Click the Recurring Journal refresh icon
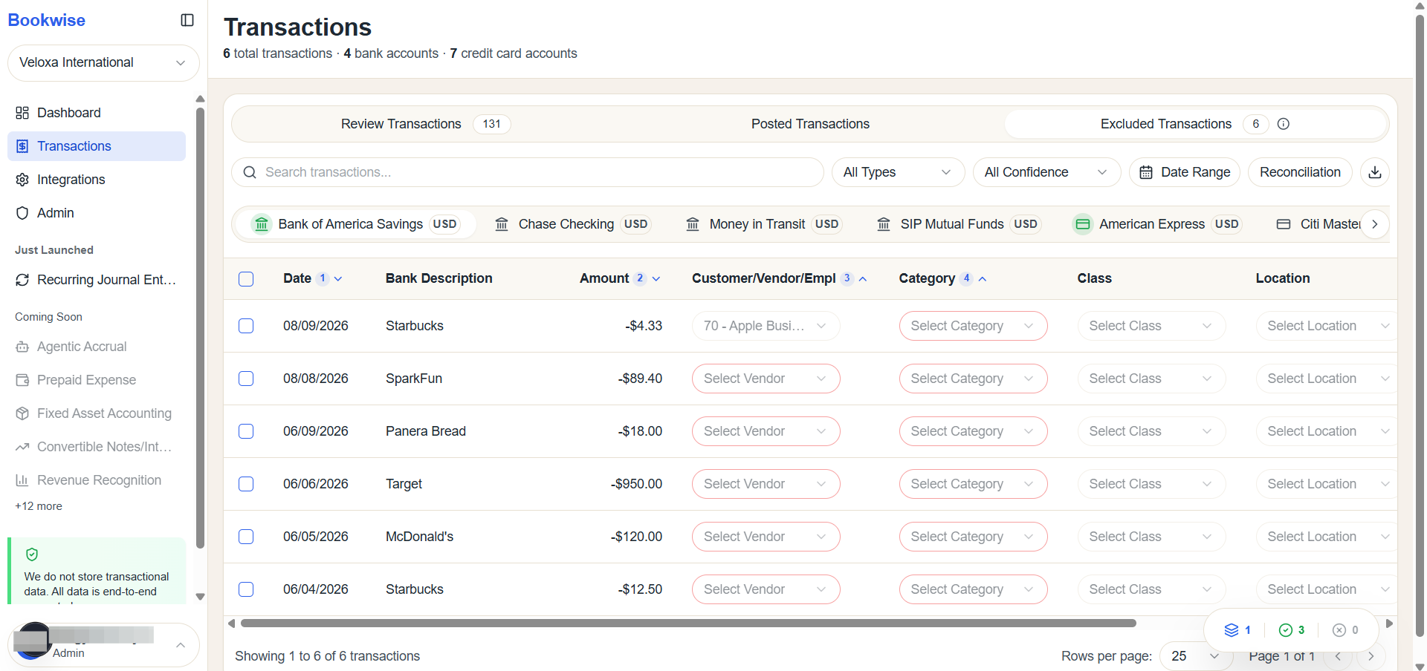This screenshot has width=1427, height=671. coord(22,280)
